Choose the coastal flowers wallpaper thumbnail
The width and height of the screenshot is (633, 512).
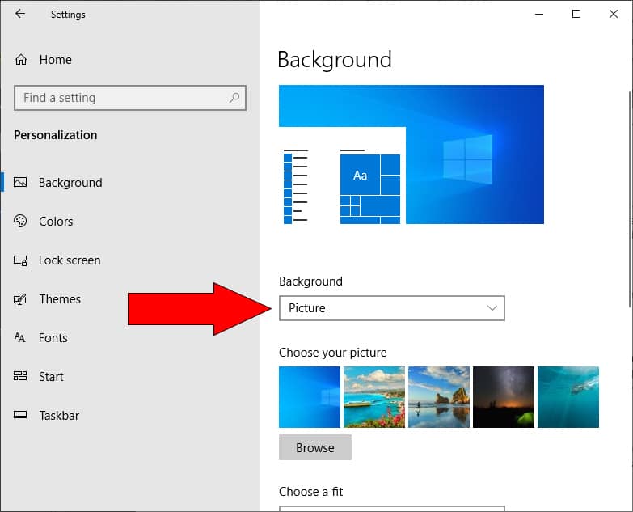pyautogui.click(x=374, y=397)
